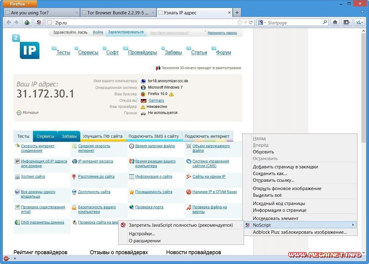
Task: Click the search magnifier in Startpage box
Action: tap(325, 22)
